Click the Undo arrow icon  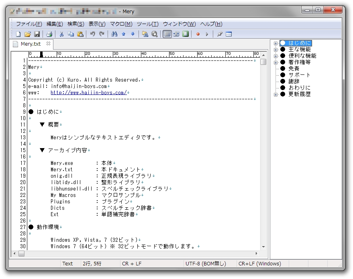click(92, 34)
